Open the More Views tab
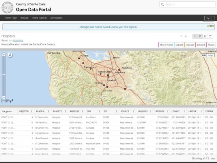This screenshot has height=163, width=217. coord(166,45)
